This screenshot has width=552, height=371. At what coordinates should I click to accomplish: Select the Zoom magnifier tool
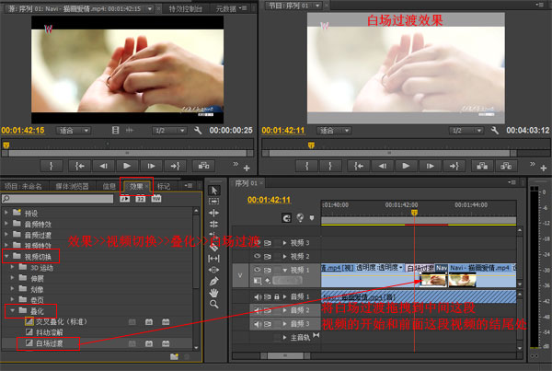coord(214,304)
